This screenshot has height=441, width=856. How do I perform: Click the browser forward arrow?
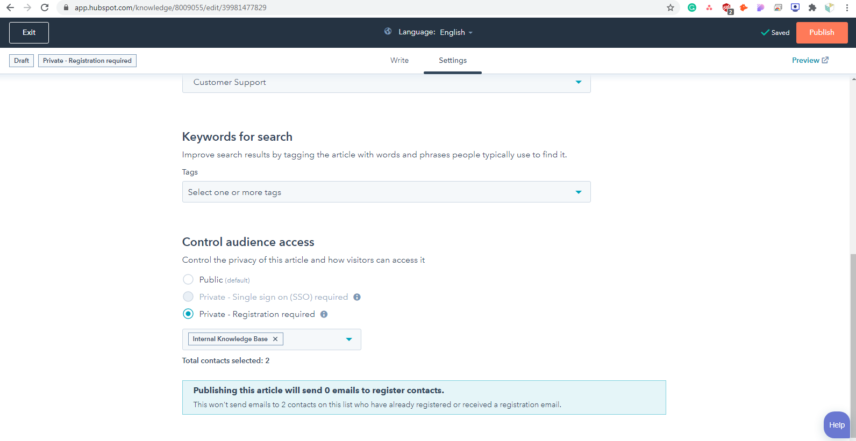tap(27, 8)
